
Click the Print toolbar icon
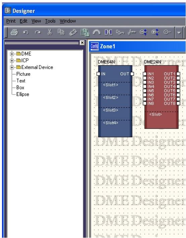pyautogui.click(x=14, y=32)
